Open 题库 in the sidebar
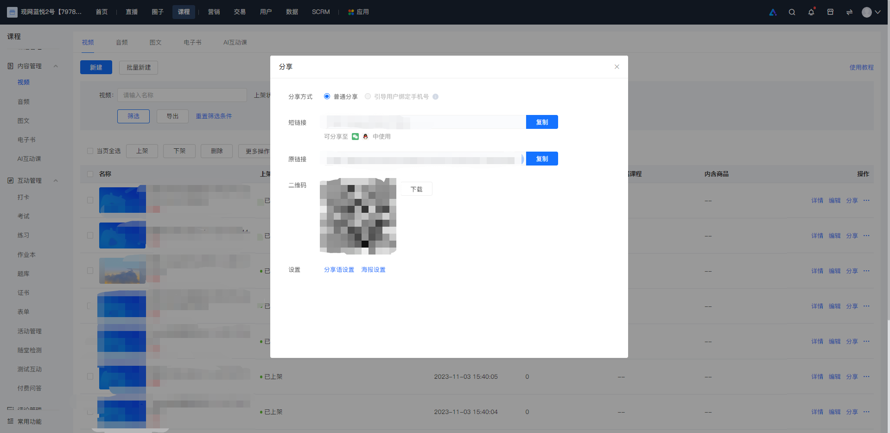Viewport: 890px width, 433px height. pyautogui.click(x=23, y=274)
